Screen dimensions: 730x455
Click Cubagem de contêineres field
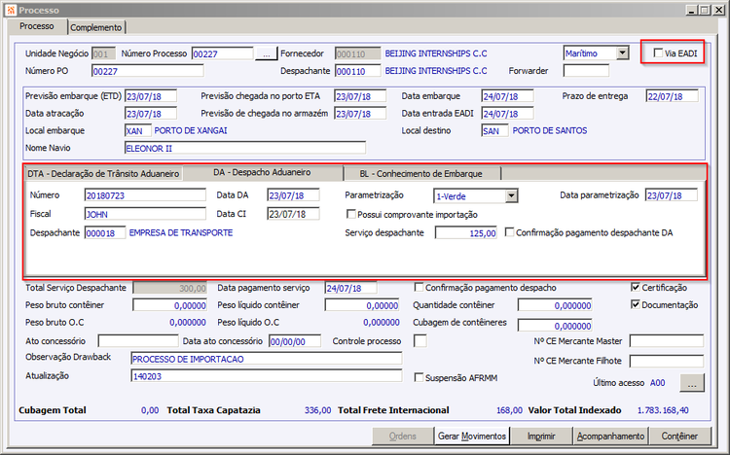pos(555,326)
